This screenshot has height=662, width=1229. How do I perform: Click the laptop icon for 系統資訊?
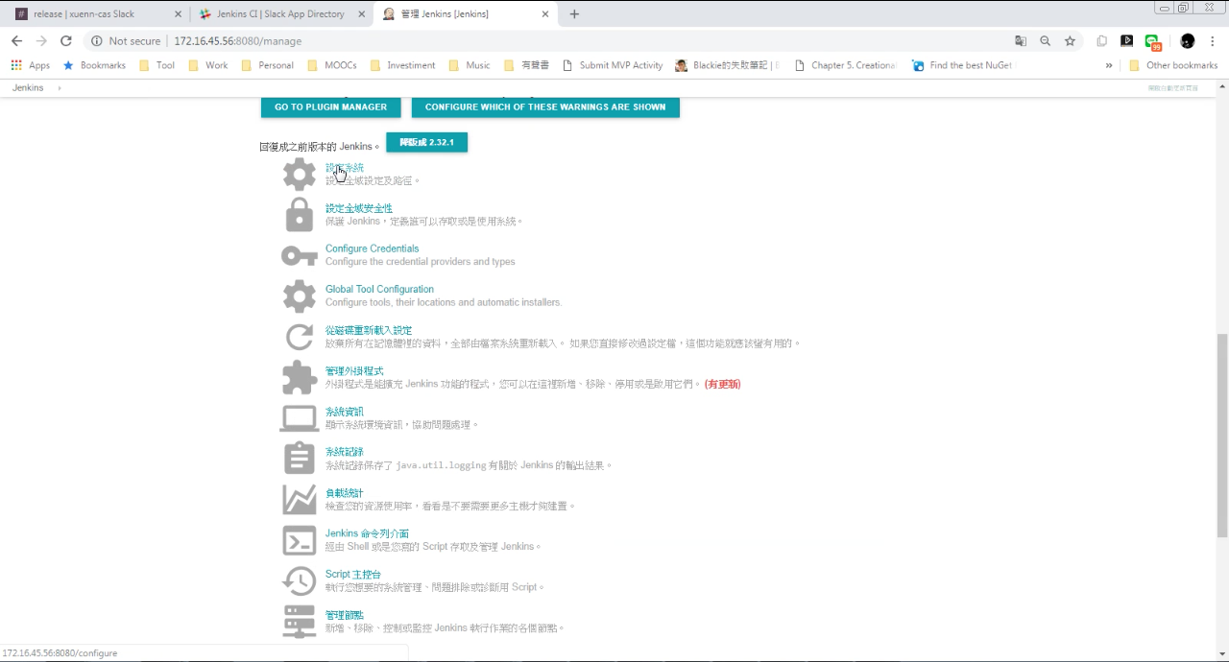point(299,419)
